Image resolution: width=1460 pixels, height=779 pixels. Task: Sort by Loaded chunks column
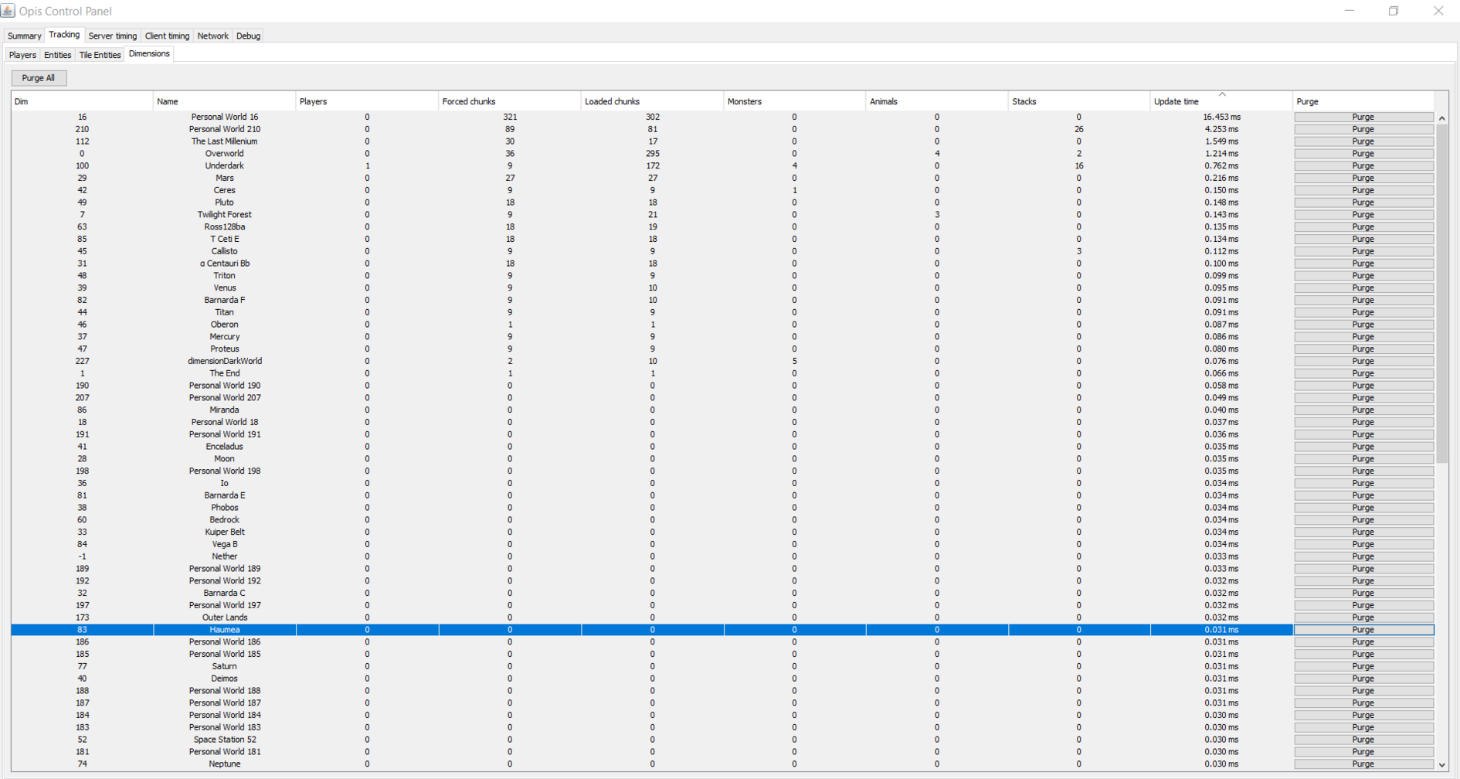pyautogui.click(x=652, y=101)
